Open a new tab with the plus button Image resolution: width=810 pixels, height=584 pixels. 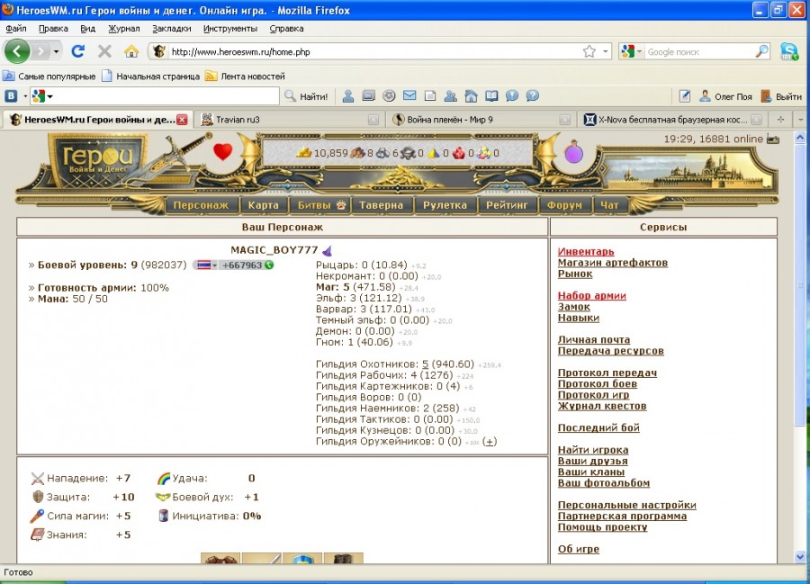point(780,120)
